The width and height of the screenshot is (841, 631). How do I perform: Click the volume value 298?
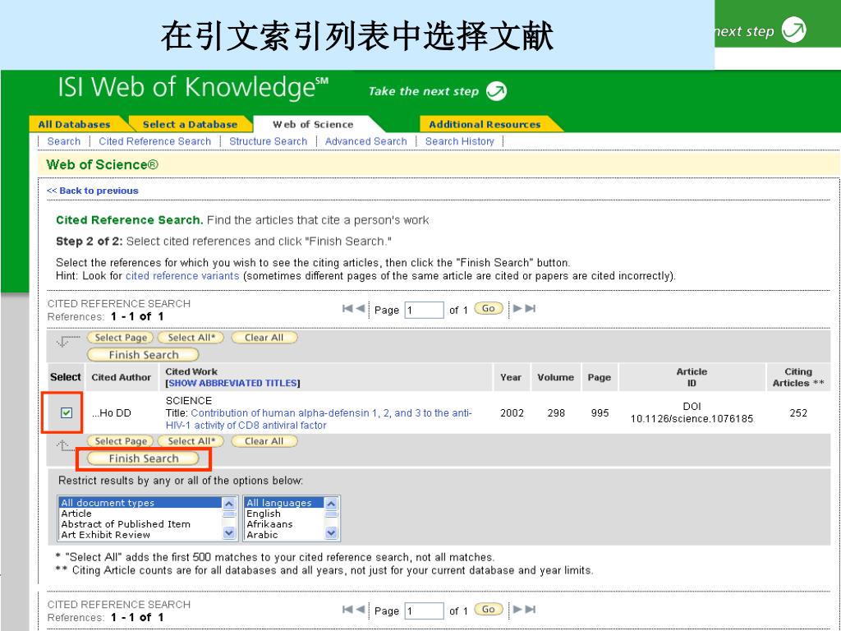tap(556, 412)
